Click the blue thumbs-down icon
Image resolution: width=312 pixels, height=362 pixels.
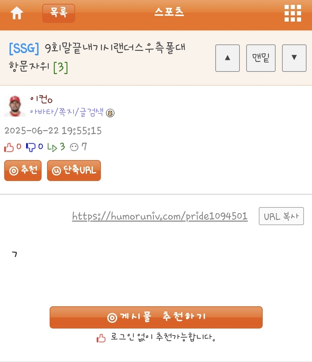point(31,147)
